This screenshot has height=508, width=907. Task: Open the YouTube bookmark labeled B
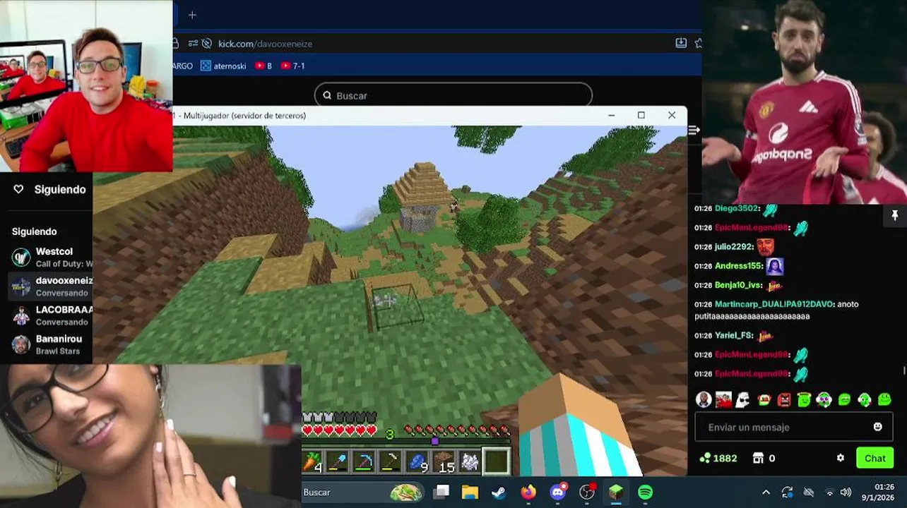click(x=263, y=66)
